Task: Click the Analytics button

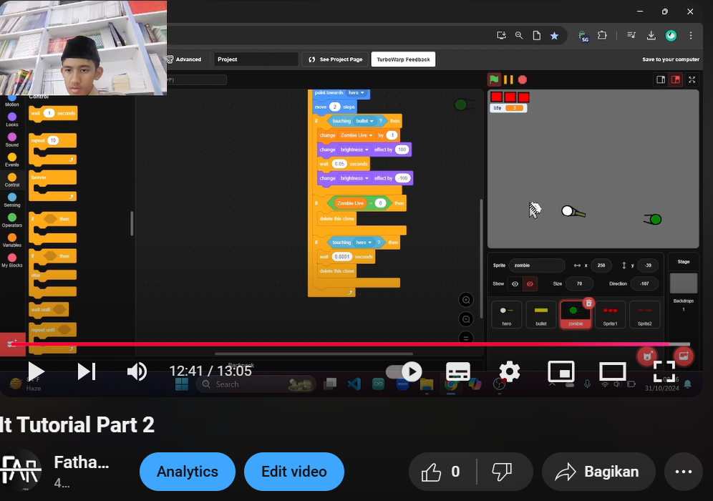Action: [188, 472]
